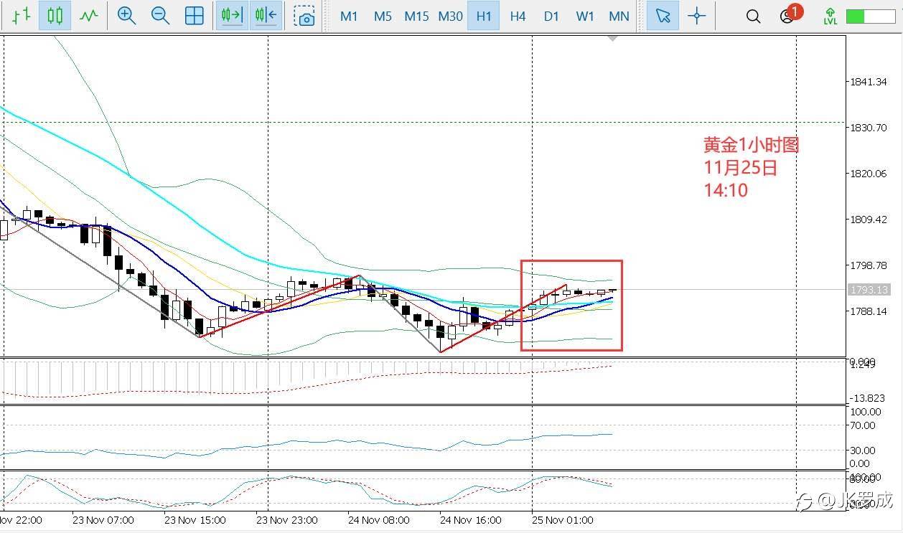903x533 pixels.
Task: Open notifications with red badge
Action: click(789, 14)
